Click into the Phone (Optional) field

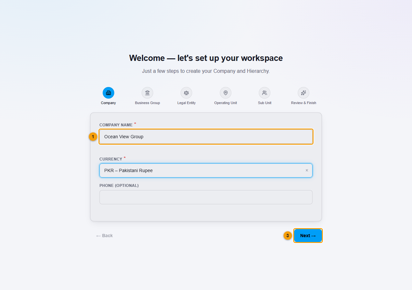(206, 197)
